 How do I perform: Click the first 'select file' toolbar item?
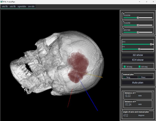[5, 6]
